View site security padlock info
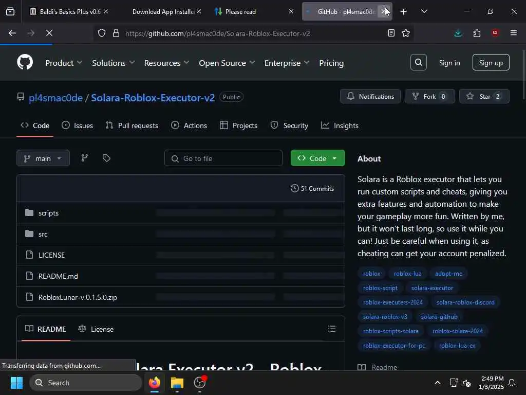 116,33
